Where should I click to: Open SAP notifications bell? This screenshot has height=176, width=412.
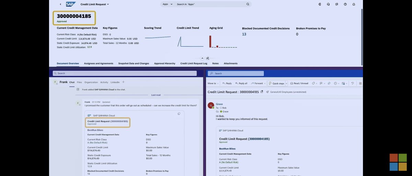(354, 4)
